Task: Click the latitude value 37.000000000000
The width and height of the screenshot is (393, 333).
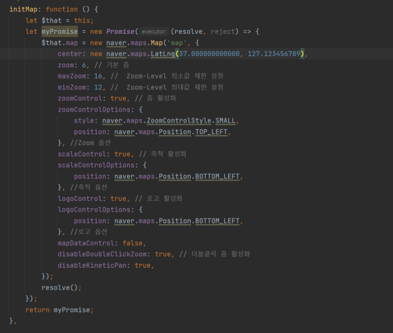Action: (x=210, y=54)
